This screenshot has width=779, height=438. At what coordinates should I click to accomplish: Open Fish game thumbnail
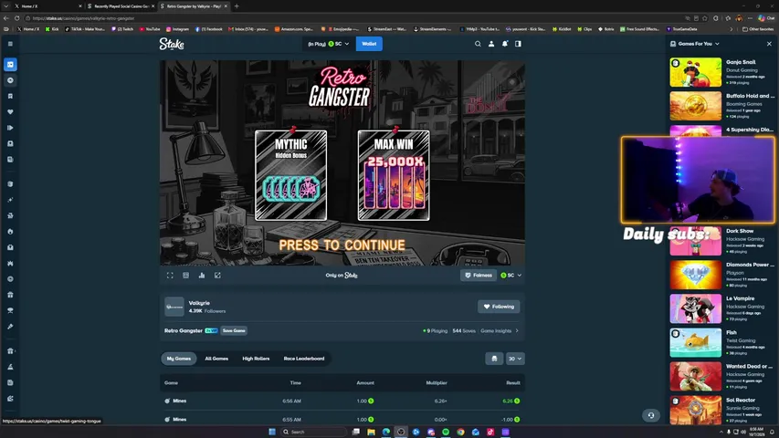[696, 342]
